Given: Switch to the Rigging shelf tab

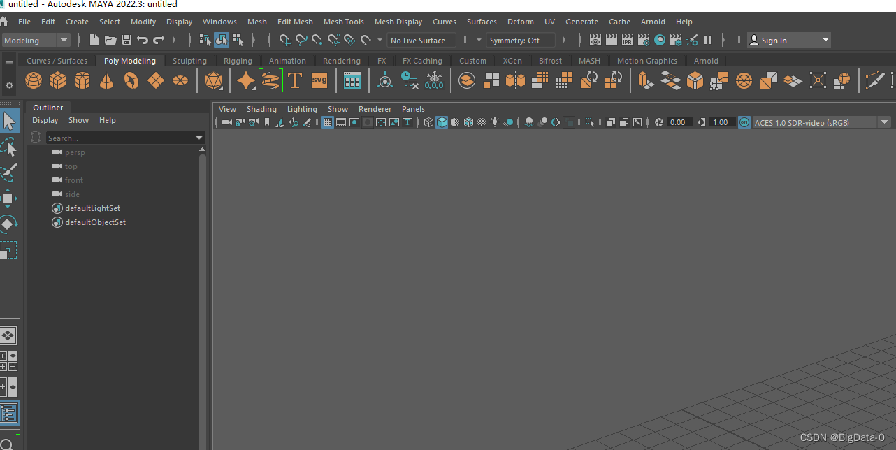Looking at the screenshot, I should 238,61.
